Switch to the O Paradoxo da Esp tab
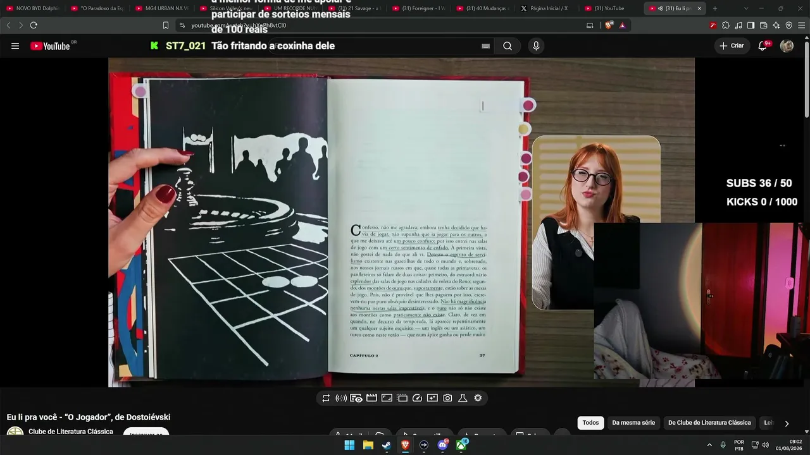 pyautogui.click(x=97, y=8)
